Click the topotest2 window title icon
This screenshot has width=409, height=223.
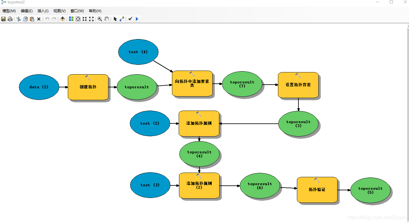[x=4, y=2]
